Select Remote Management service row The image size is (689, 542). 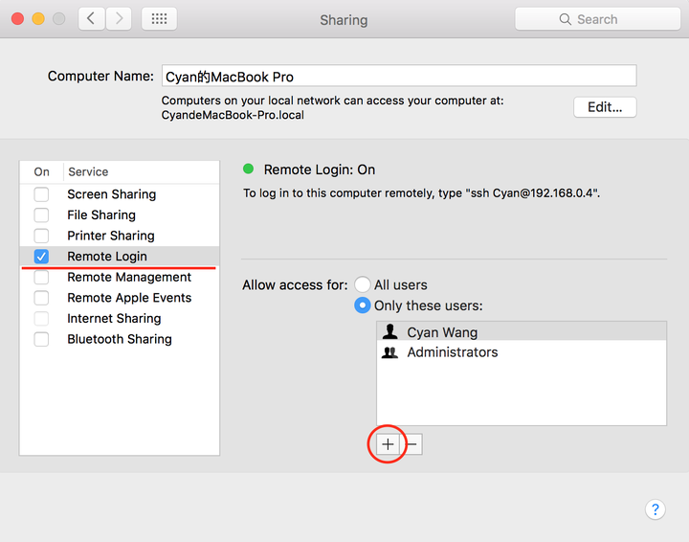pos(120,277)
